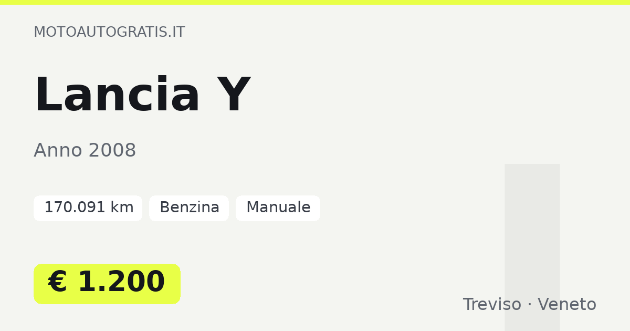Click the yellow accent bar at top
Screen dimensions: 630x331
point(315,2)
